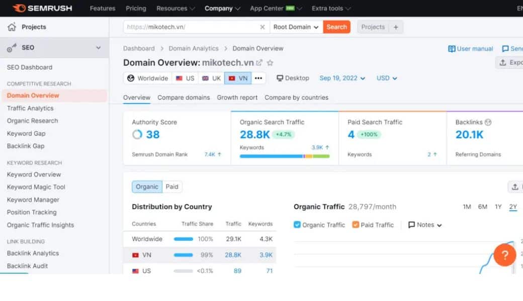Open Backlink Audit in sidebar
The image size is (523, 301).
pyautogui.click(x=27, y=266)
